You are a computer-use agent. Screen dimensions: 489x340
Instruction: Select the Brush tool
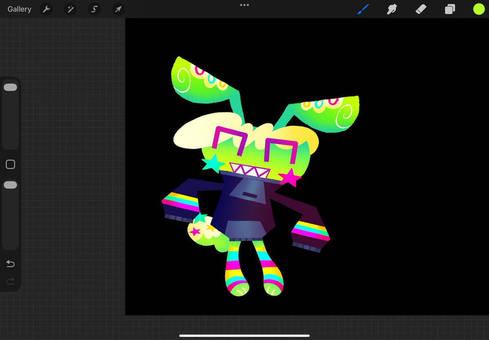click(x=363, y=9)
